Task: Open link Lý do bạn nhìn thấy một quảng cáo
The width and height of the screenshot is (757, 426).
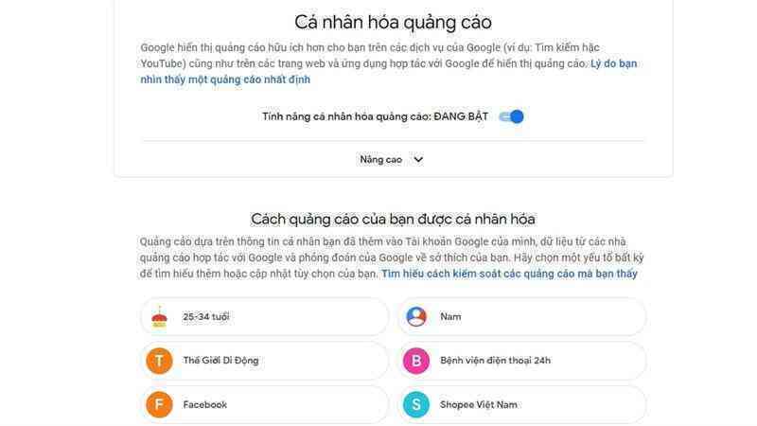Action: point(389,72)
